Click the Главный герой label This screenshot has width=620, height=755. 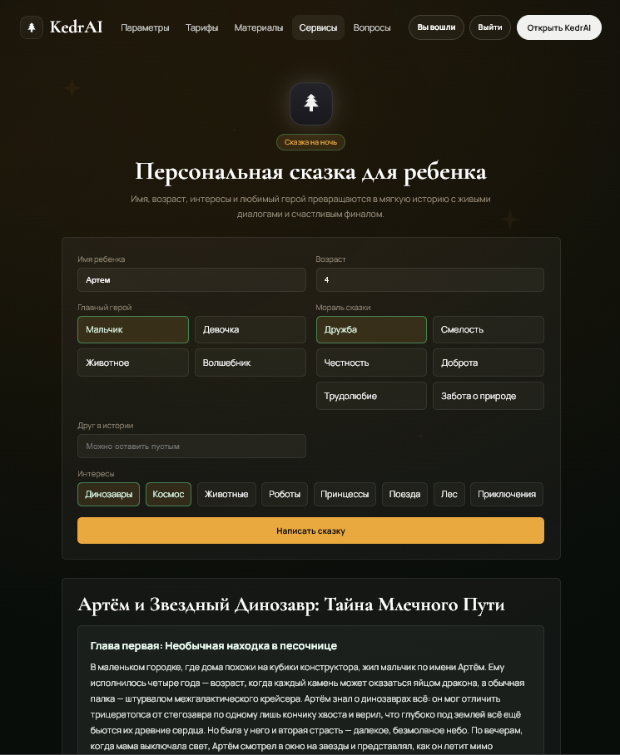(105, 307)
